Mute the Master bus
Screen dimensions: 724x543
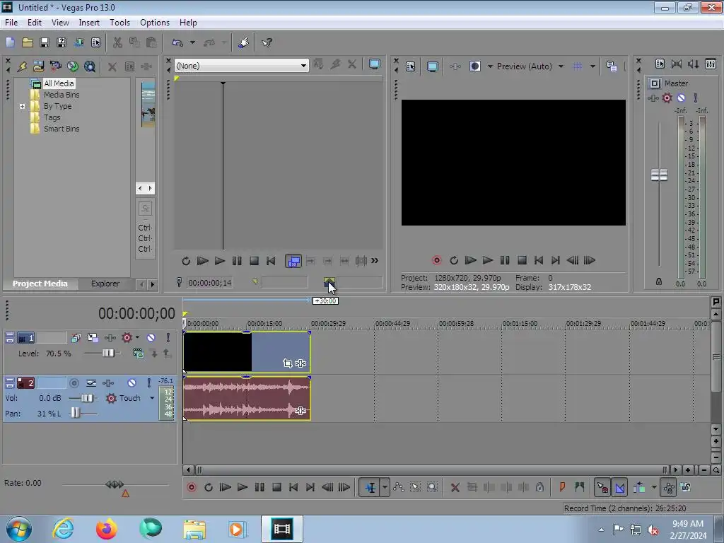tap(681, 98)
